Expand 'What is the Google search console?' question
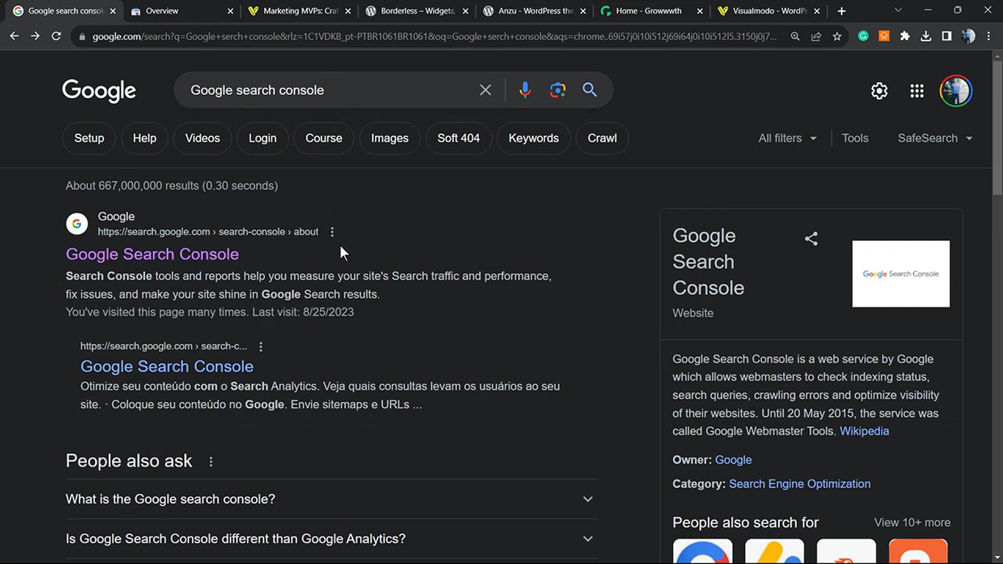Viewport: 1003px width, 564px height. coord(332,499)
